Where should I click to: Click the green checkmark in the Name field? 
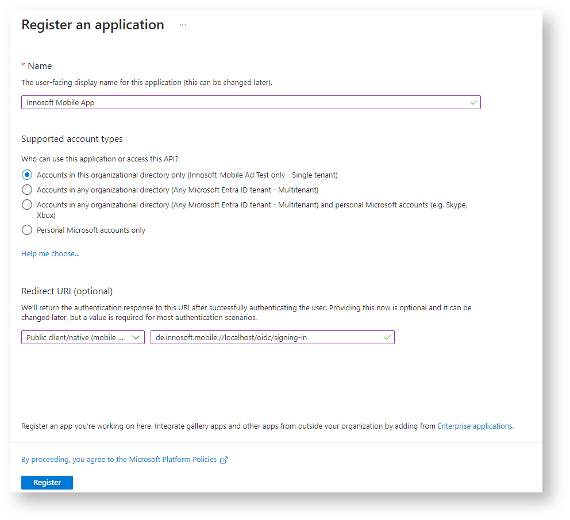click(x=473, y=102)
